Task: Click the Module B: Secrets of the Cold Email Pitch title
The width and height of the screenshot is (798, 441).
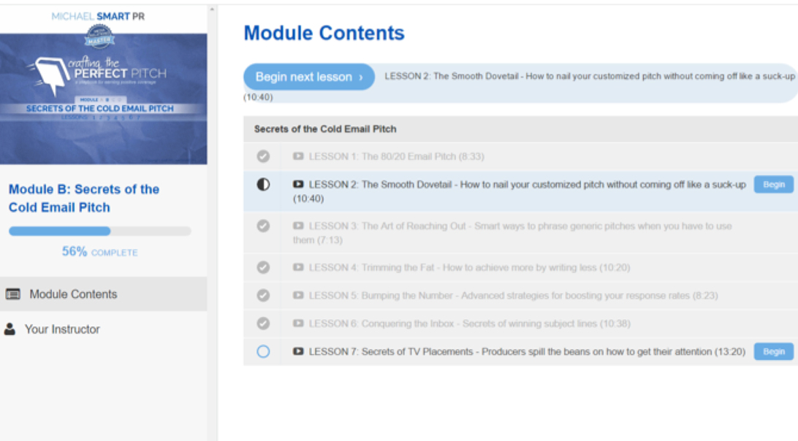Action: click(84, 199)
